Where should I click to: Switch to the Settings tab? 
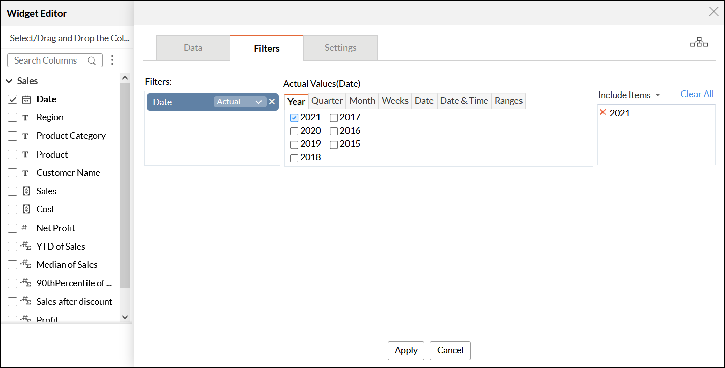pos(340,48)
